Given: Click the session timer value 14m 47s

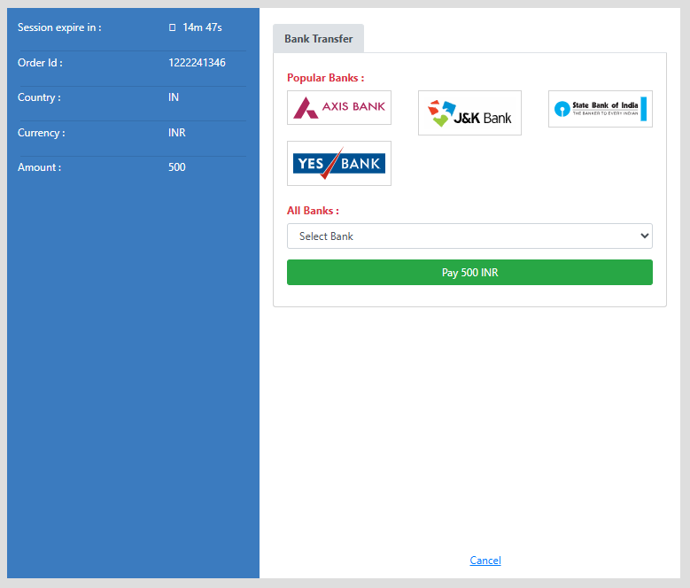Looking at the screenshot, I should [202, 27].
